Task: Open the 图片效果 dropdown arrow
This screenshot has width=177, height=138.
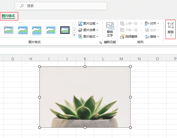Action: point(97,30)
